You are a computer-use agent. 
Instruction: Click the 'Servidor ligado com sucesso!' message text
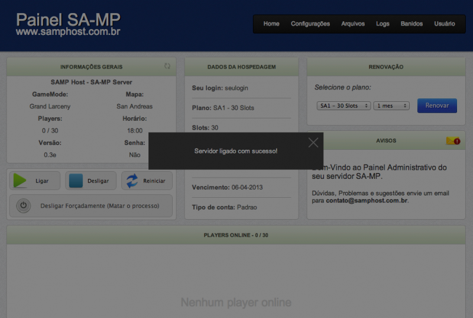(x=235, y=151)
